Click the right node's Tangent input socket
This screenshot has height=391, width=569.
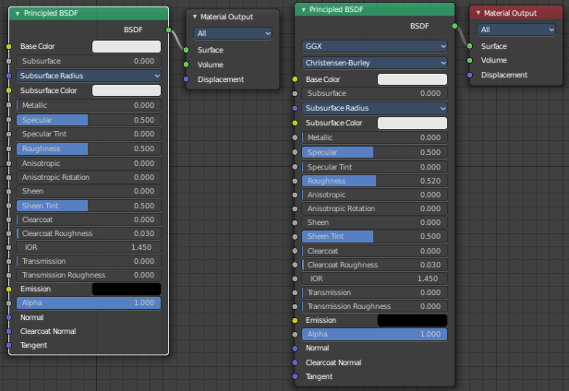[295, 376]
